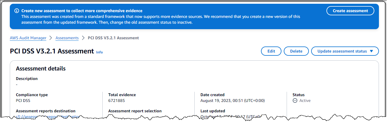Click the info icon in the blue banner
Screen dimensions: 387x123
(x=16, y=11)
